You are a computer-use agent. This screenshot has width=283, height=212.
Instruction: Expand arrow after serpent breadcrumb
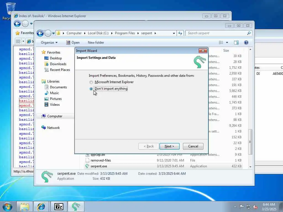click(155, 33)
